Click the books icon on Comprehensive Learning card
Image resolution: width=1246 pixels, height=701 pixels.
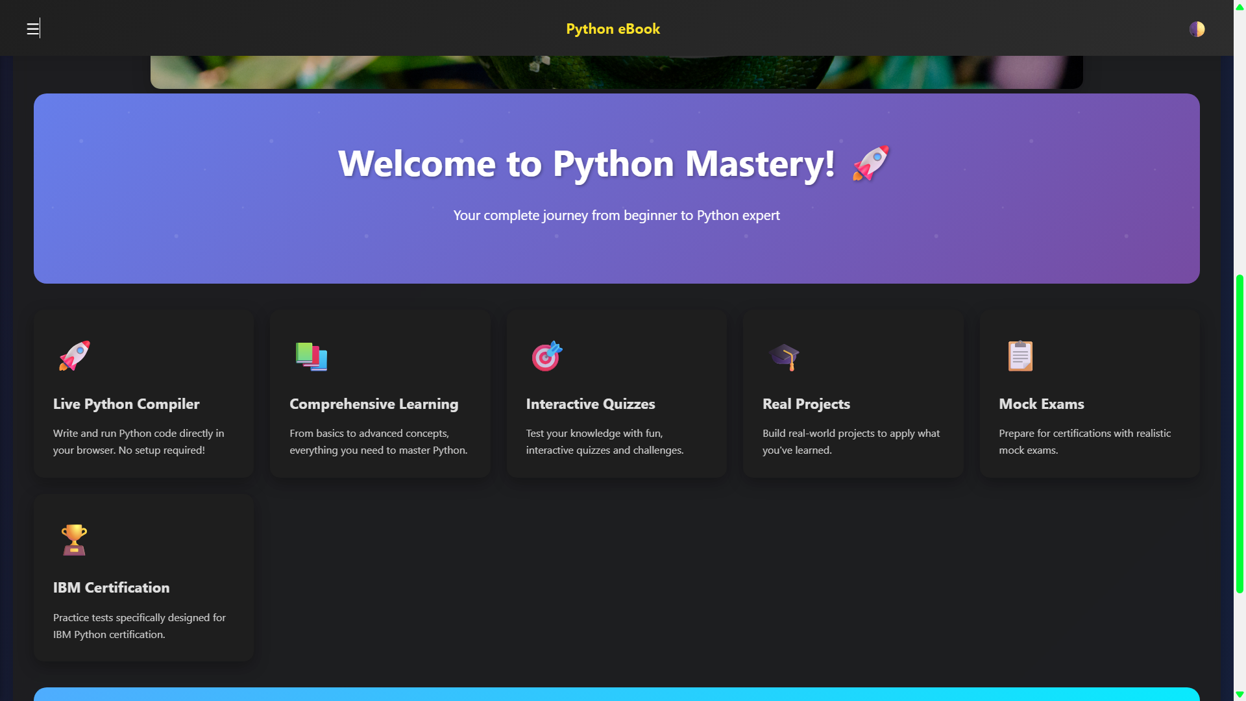click(x=311, y=356)
